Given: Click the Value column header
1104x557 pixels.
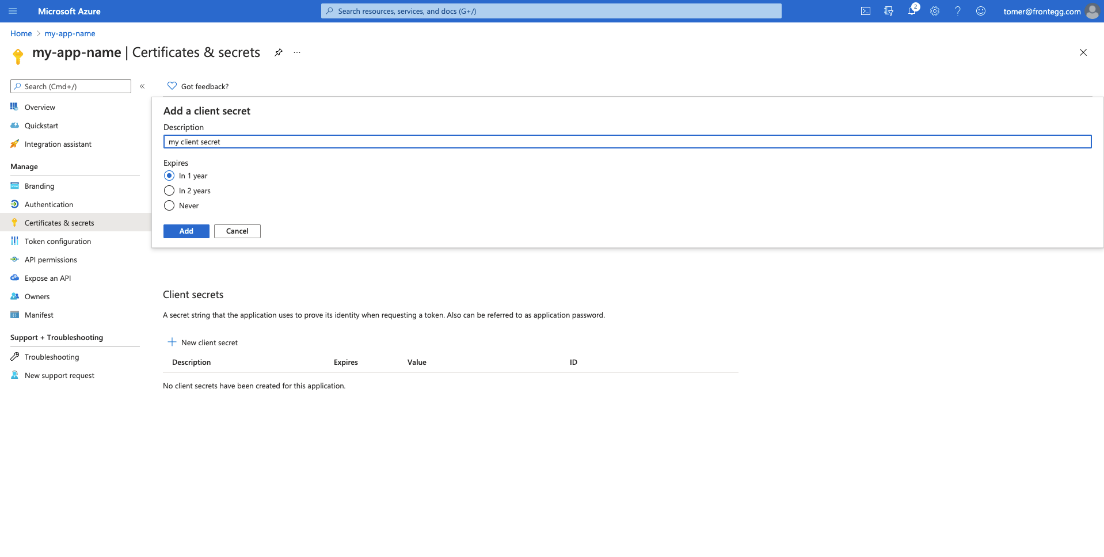Looking at the screenshot, I should coord(417,362).
